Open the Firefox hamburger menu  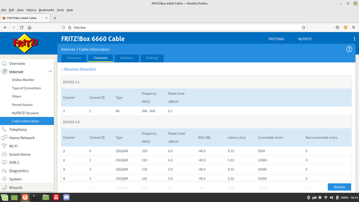pyautogui.click(x=354, y=27)
